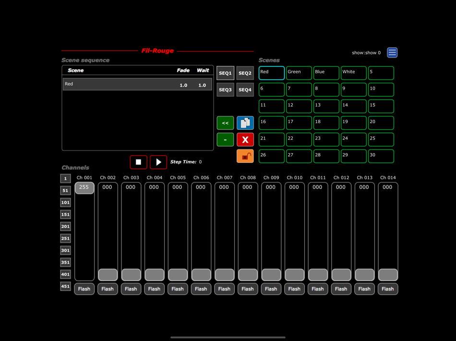Switch to SEQ4 sequence
This screenshot has width=456, height=341.
pyautogui.click(x=245, y=90)
